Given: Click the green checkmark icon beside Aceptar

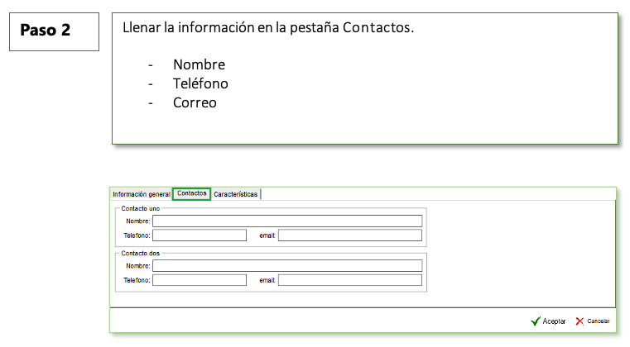Looking at the screenshot, I should click(x=536, y=321).
